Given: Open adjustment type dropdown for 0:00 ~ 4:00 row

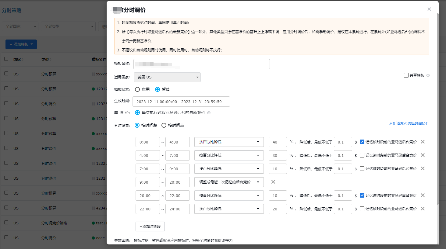Looking at the screenshot, I should pyautogui.click(x=229, y=142).
